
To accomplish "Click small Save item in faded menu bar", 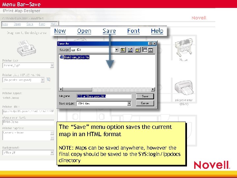I will click(30, 24).
